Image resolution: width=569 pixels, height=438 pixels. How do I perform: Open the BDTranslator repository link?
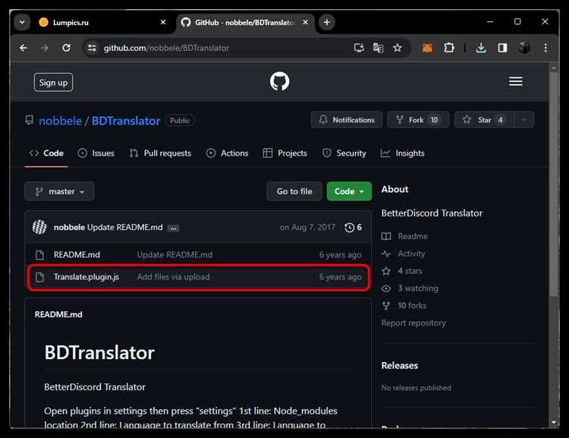tap(125, 121)
